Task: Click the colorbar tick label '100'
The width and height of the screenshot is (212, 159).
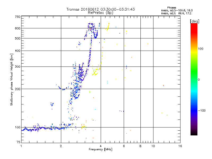Action: coord(201,49)
